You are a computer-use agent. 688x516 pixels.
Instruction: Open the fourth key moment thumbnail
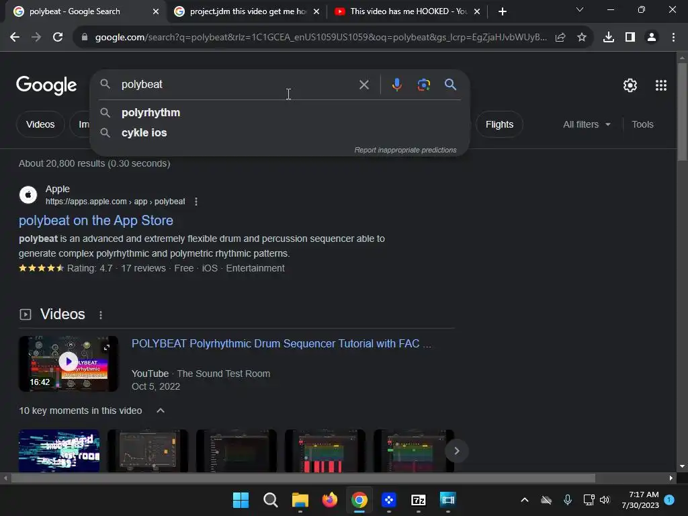click(325, 451)
